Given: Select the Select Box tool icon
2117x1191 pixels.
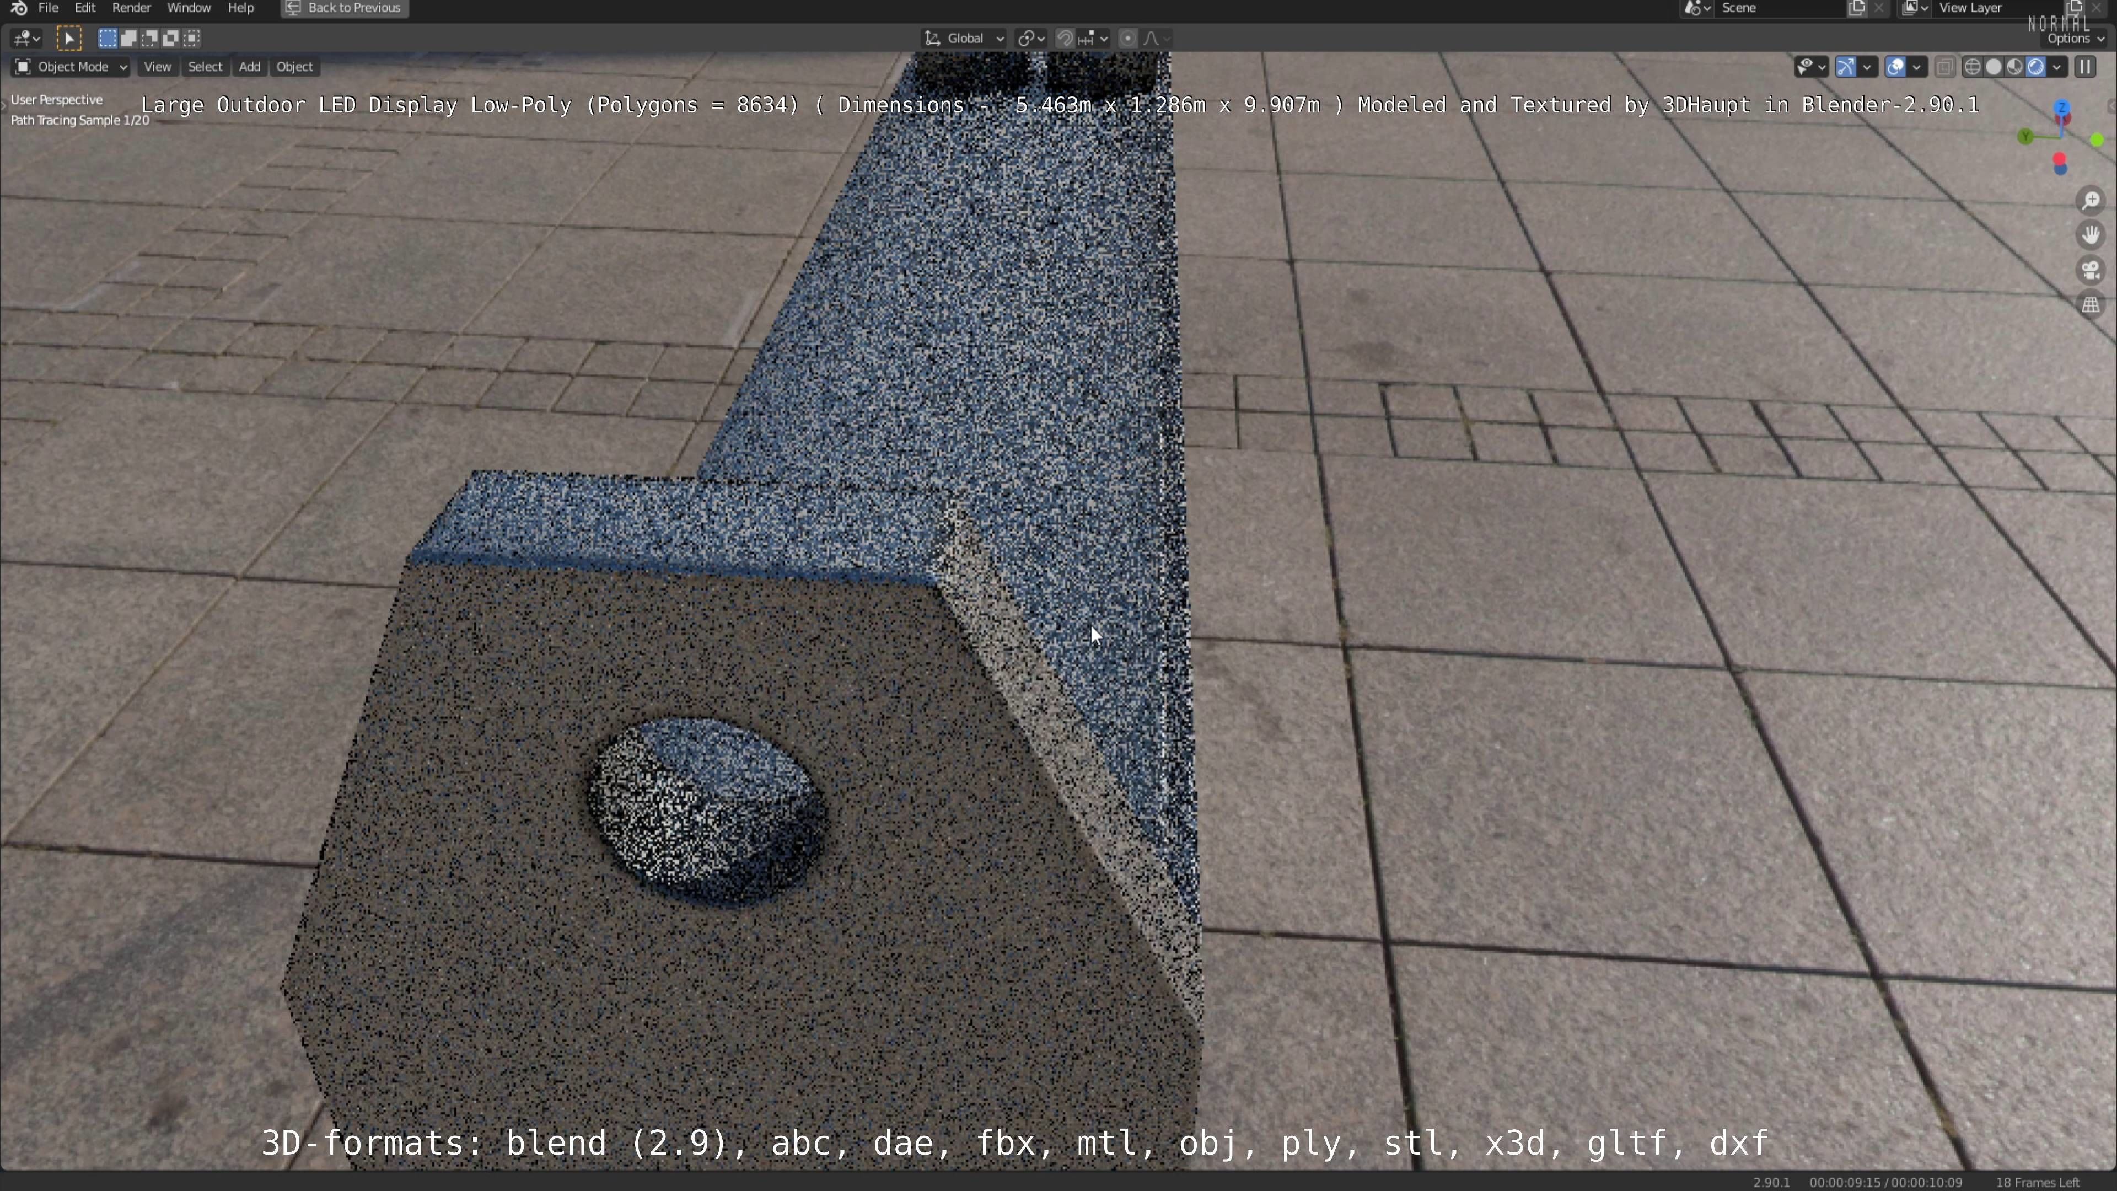Looking at the screenshot, I should click(69, 38).
